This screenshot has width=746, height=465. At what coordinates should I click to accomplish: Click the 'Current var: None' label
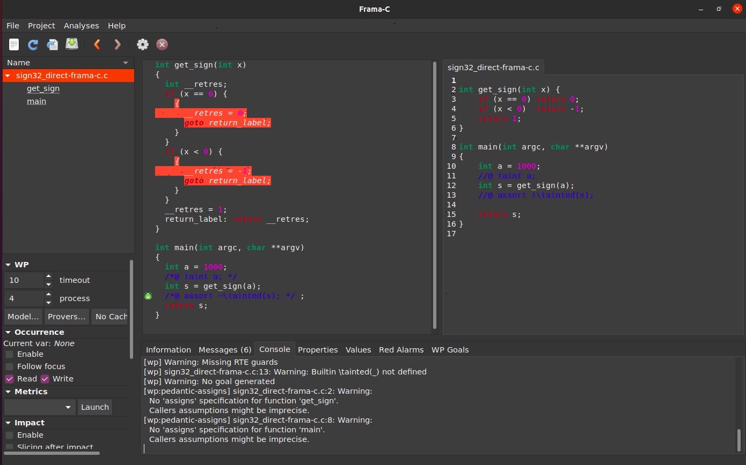tap(39, 343)
